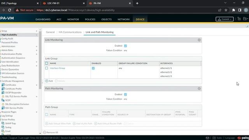
Task: Open Tasks manager in status bar
Action: pyautogui.click(x=217, y=138)
